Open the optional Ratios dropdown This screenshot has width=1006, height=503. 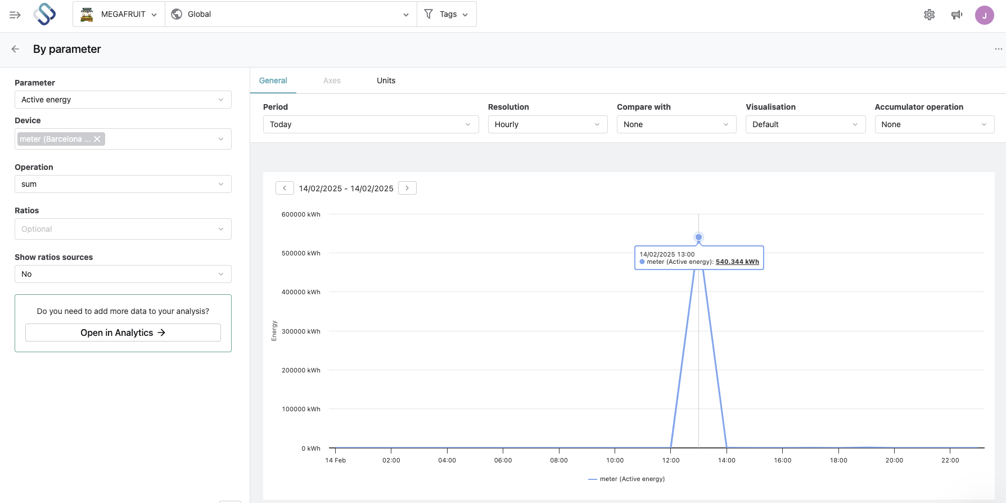(123, 229)
